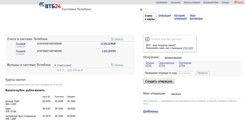245x124 pixels.
Task: Click EUR buying rate 39.1500
Action: [x=59, y=109]
